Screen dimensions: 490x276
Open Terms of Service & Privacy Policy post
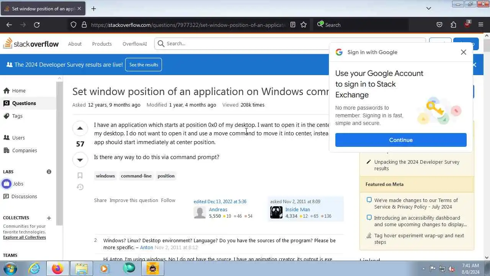tap(416, 204)
